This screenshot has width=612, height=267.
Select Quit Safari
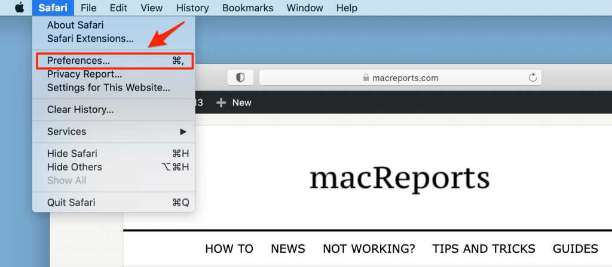coord(114,203)
